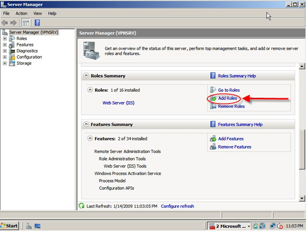Click Windows Process Activation Service text
The width and height of the screenshot is (307, 231).
[127, 174]
